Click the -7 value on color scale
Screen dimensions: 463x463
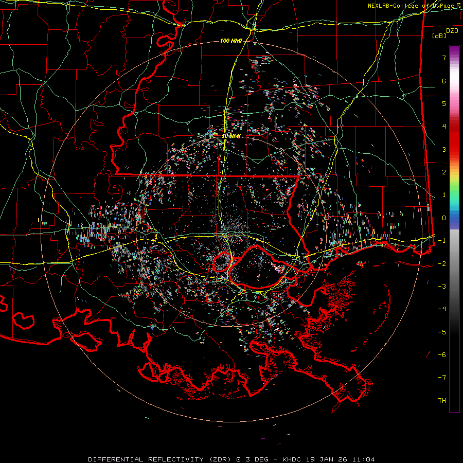point(442,378)
